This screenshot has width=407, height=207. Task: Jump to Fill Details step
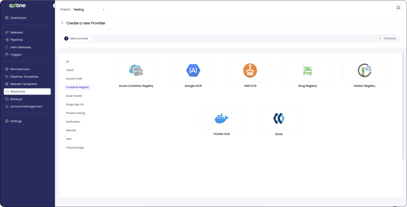click(x=388, y=39)
